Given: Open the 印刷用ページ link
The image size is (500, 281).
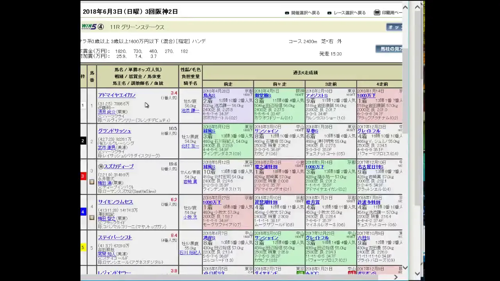Looking at the screenshot, I should [392, 13].
